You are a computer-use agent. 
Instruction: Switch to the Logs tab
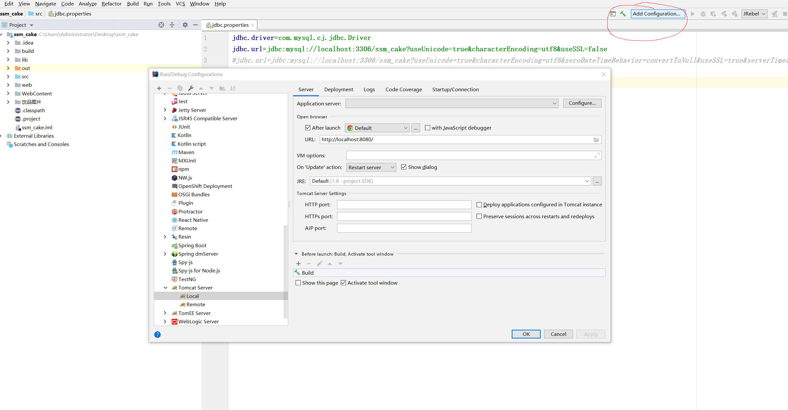tap(369, 90)
